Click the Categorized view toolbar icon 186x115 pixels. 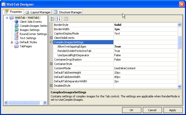53,19
